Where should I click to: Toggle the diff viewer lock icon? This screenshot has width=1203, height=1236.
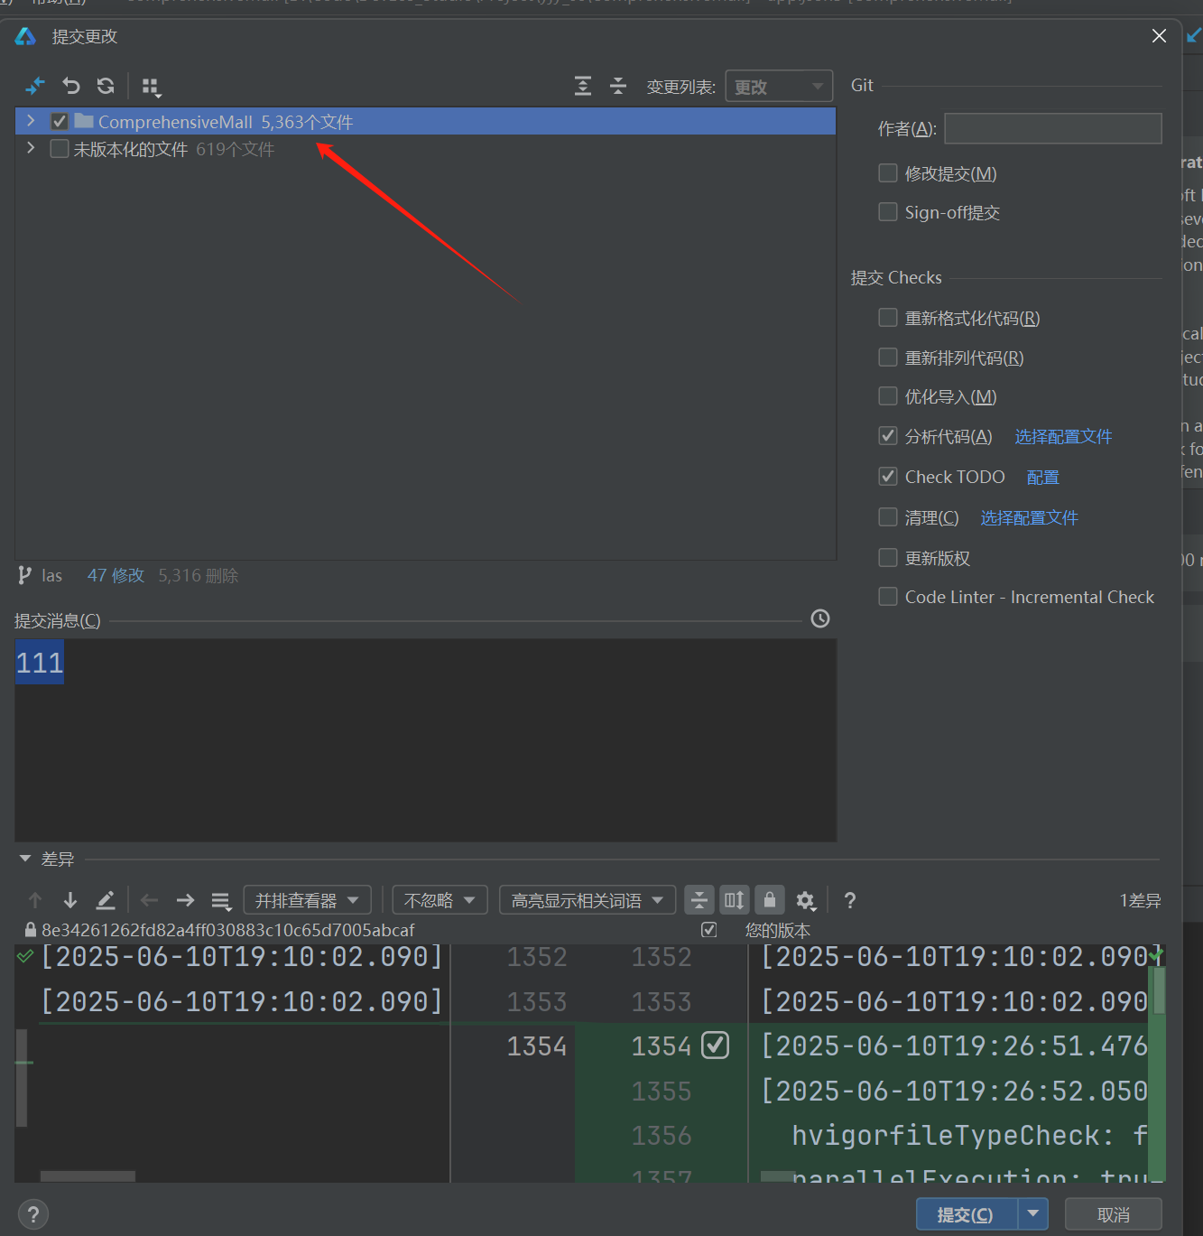[770, 900]
